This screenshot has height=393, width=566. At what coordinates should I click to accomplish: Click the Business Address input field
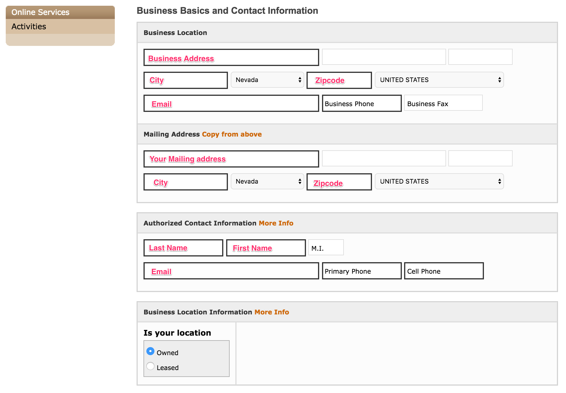(x=231, y=57)
